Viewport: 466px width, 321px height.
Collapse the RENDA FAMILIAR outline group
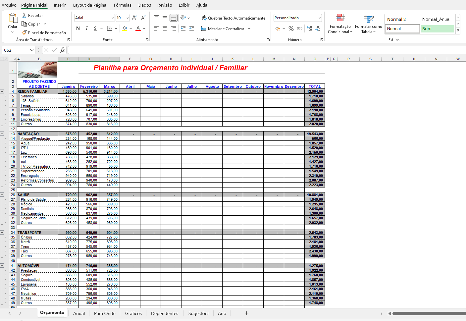click(x=2, y=91)
